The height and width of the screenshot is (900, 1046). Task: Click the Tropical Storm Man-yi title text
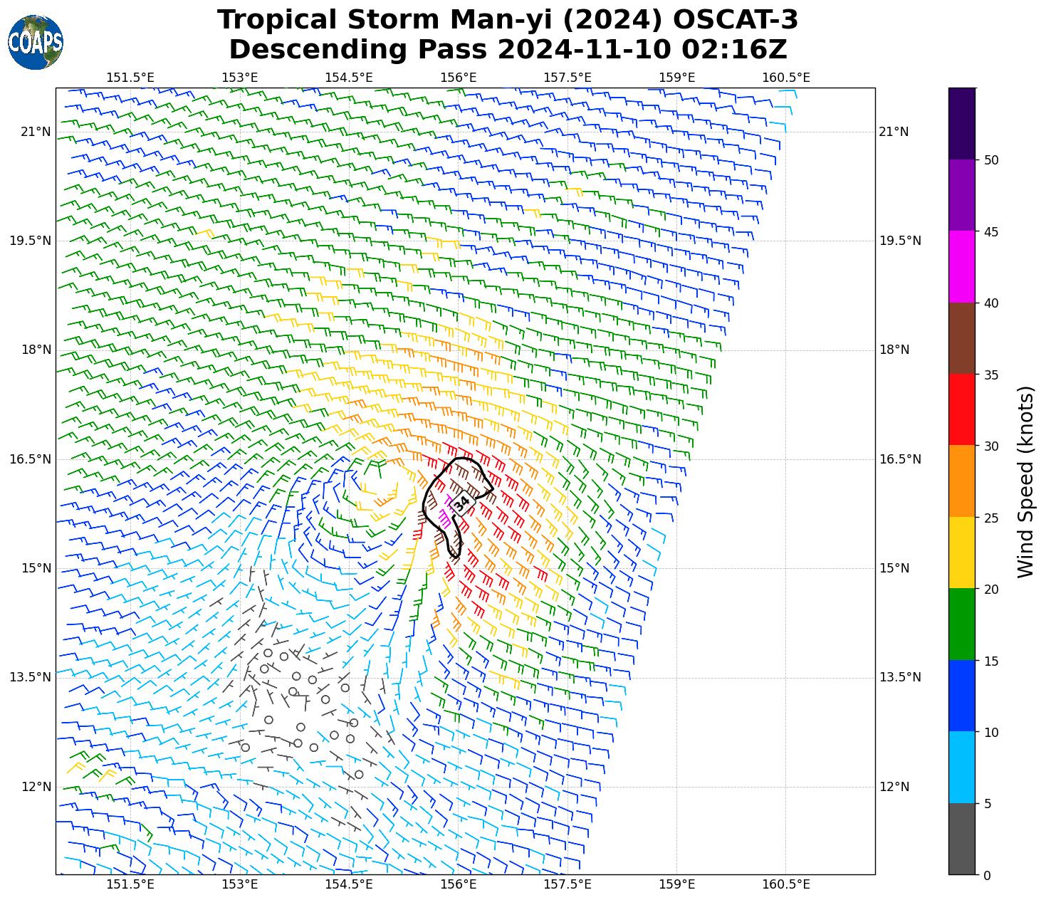click(507, 20)
